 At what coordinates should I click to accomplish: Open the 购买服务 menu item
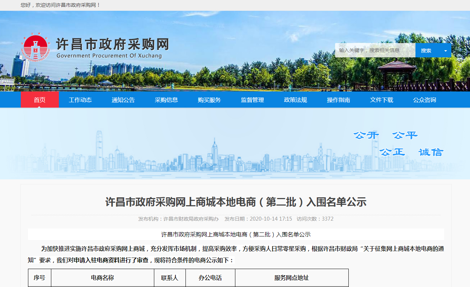click(x=210, y=100)
